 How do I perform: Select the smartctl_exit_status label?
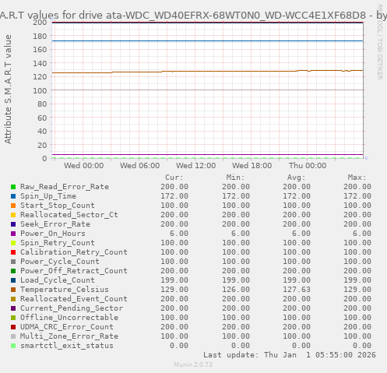pos(67,346)
